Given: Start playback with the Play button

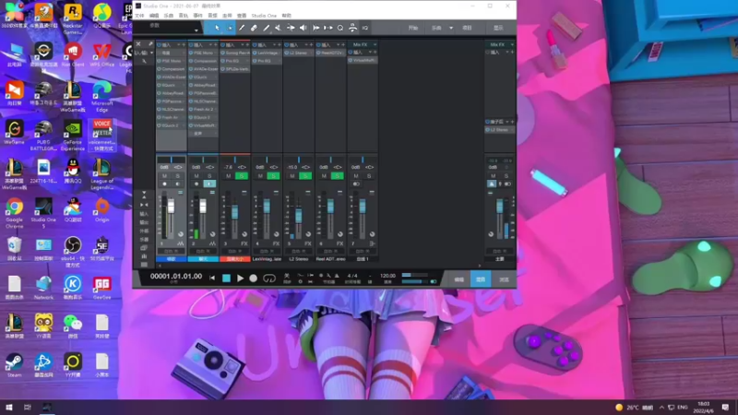Looking at the screenshot, I should coord(240,279).
